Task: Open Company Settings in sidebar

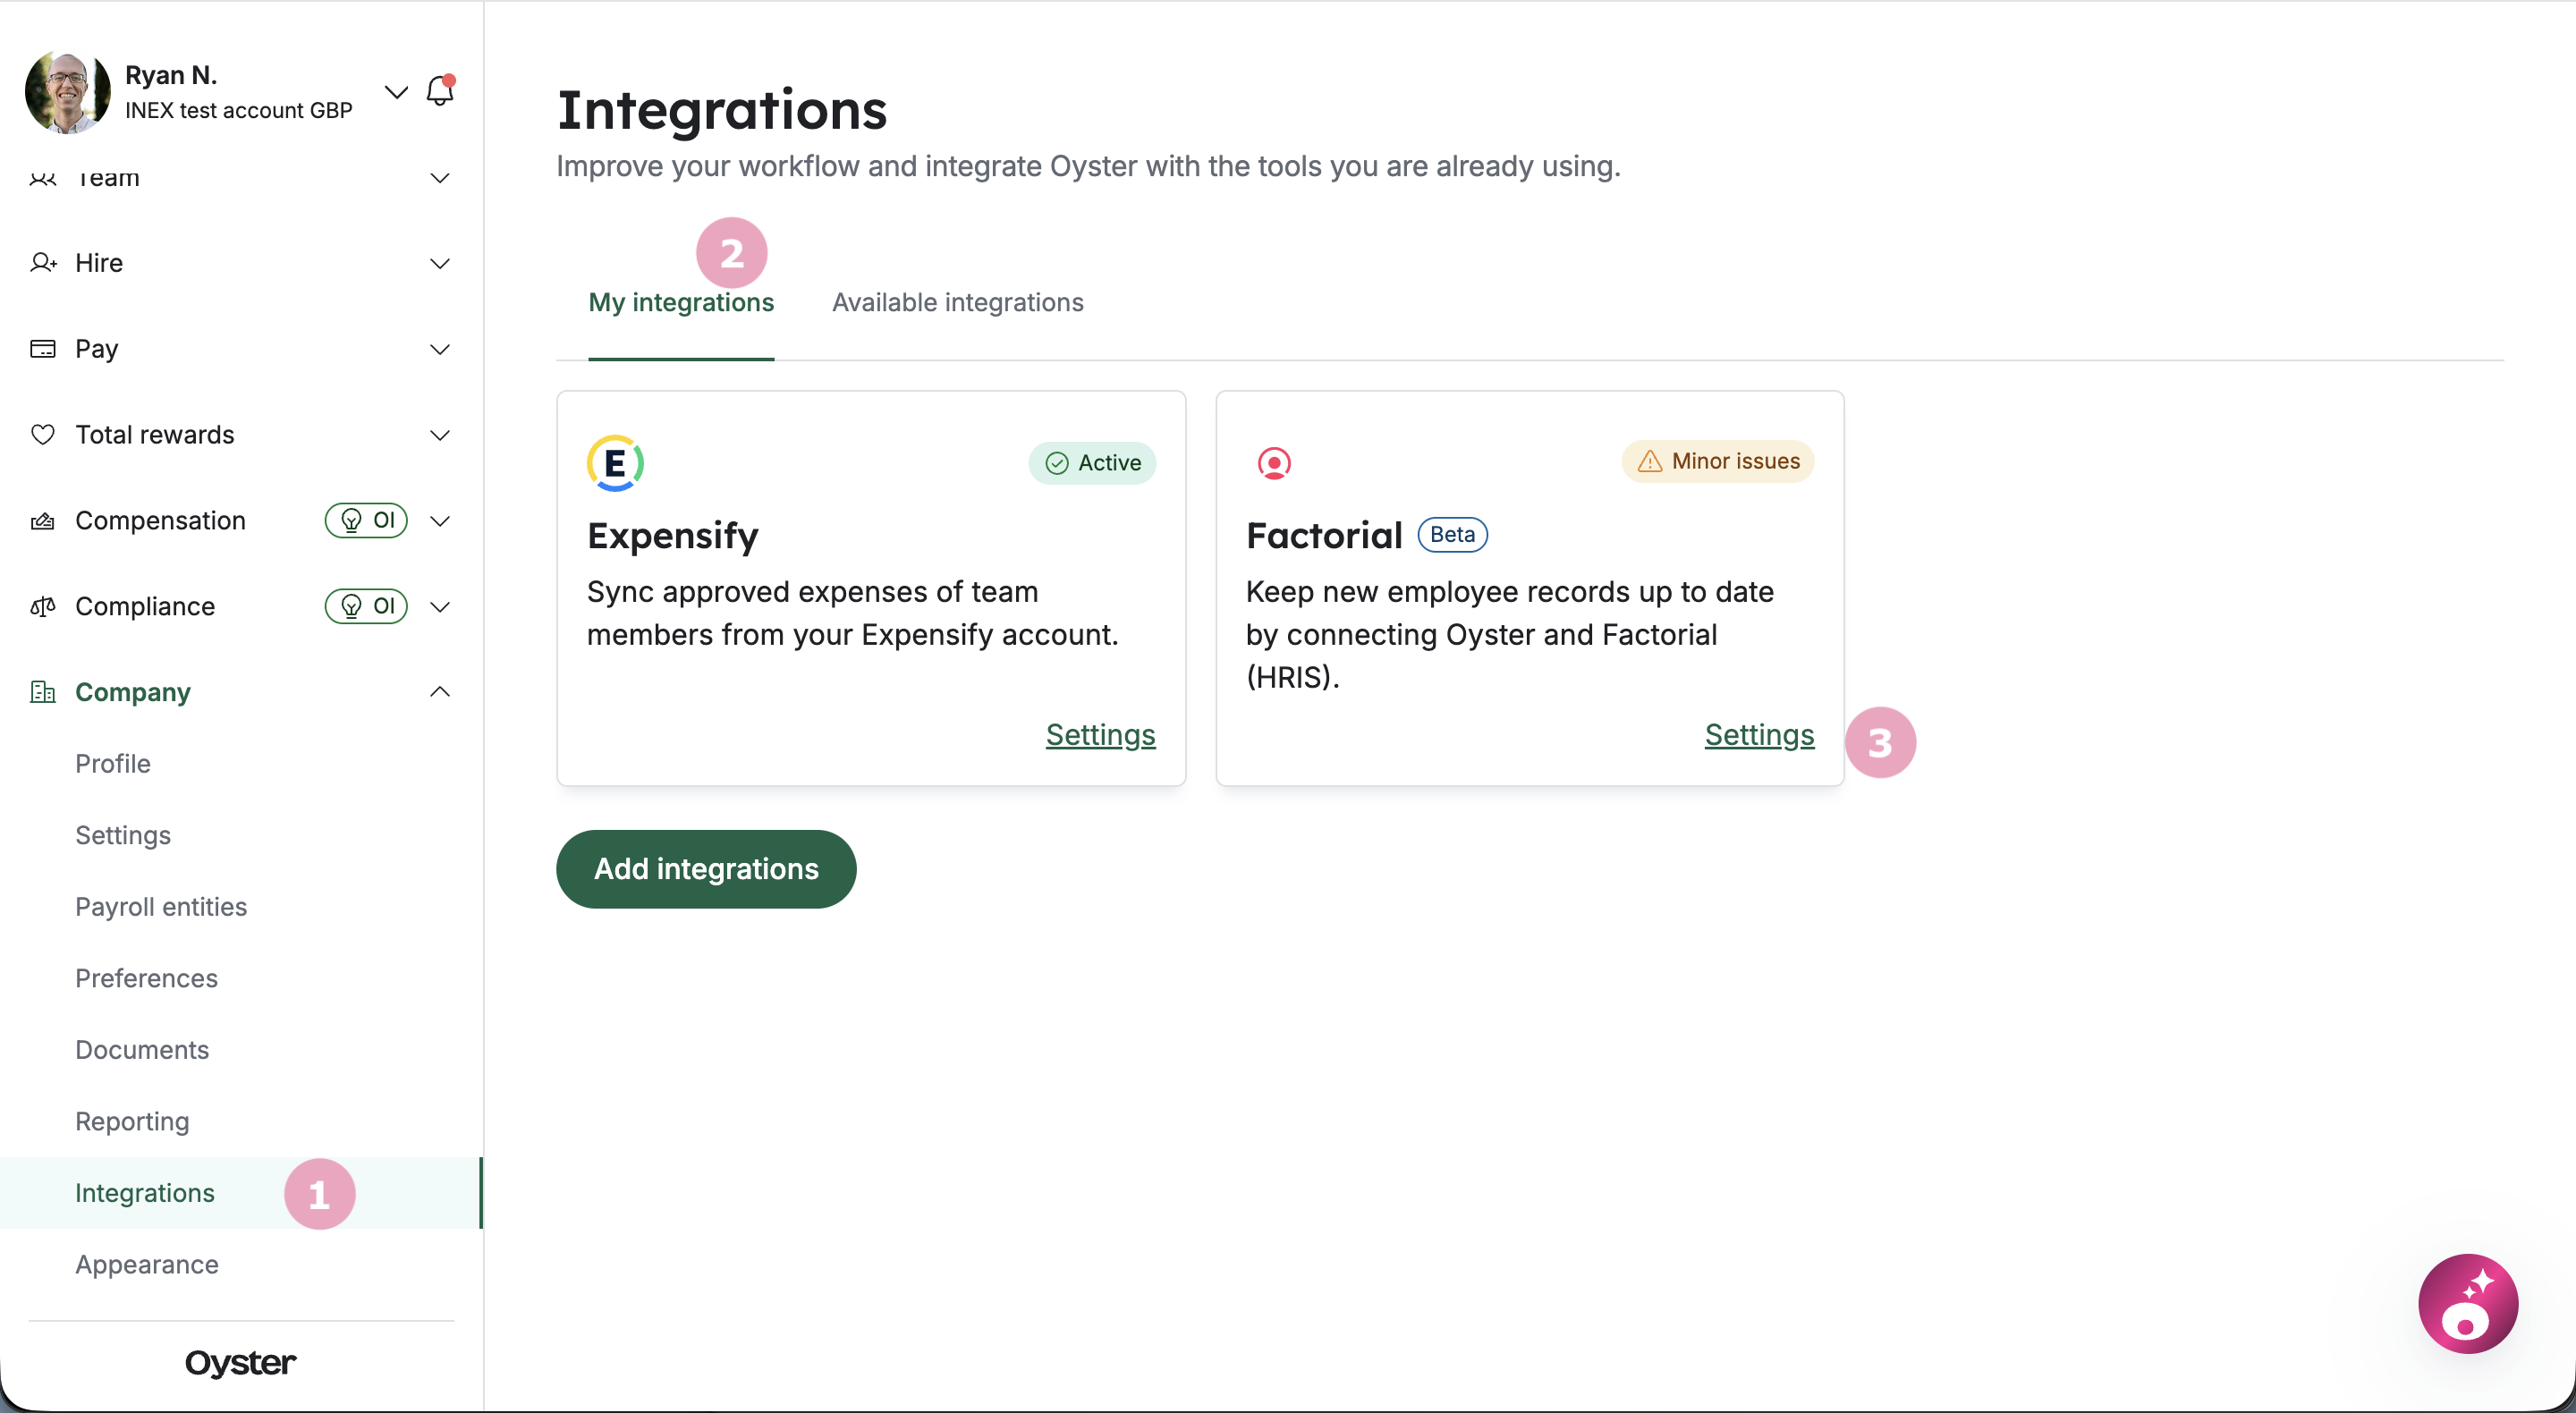Action: 123,835
